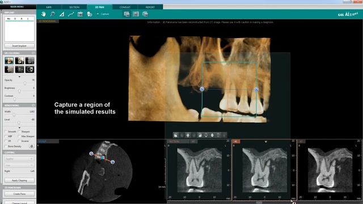
Task: Click the Insert Implant button
Action: point(19,46)
